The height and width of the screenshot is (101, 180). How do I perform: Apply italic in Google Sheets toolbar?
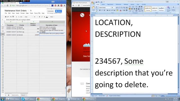[x=42, y=17]
